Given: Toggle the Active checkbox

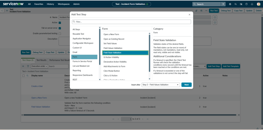Looking at the screenshot, I should tap(60, 23).
